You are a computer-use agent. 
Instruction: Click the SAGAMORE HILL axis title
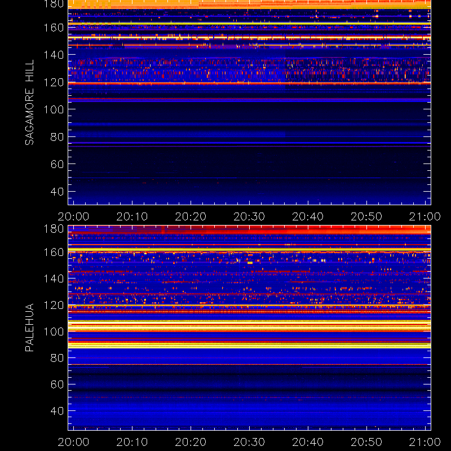[x=29, y=103]
